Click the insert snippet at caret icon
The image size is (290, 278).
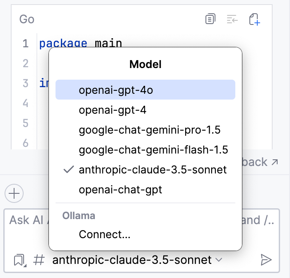pyautogui.click(x=232, y=19)
